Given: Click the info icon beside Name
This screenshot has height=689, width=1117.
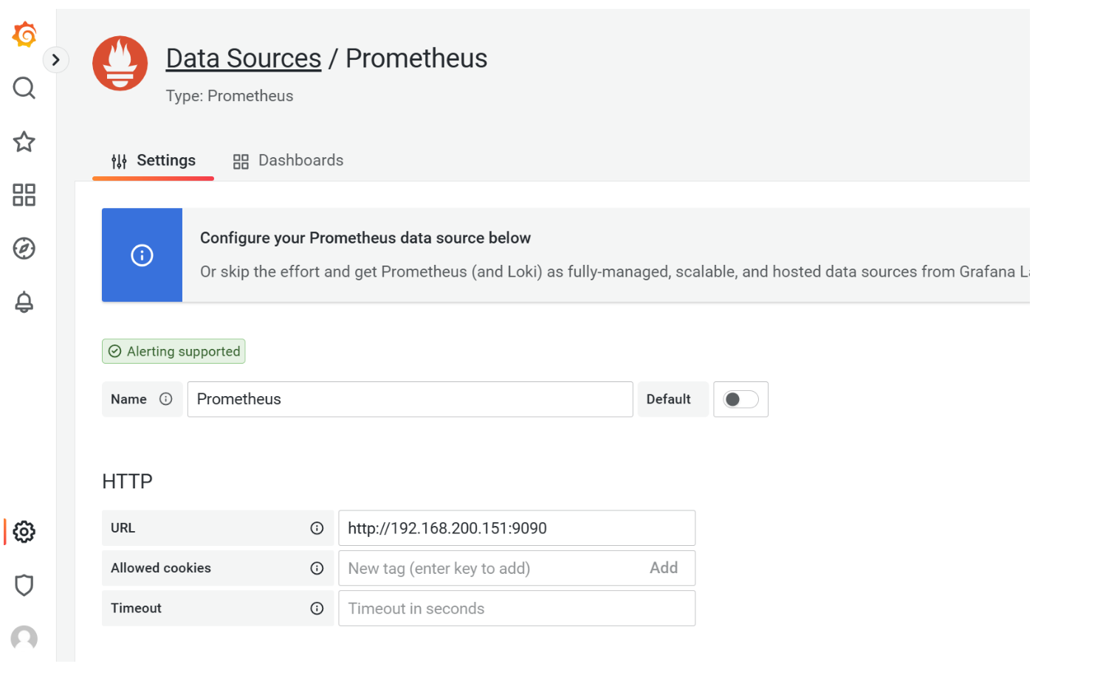Looking at the screenshot, I should click(166, 399).
